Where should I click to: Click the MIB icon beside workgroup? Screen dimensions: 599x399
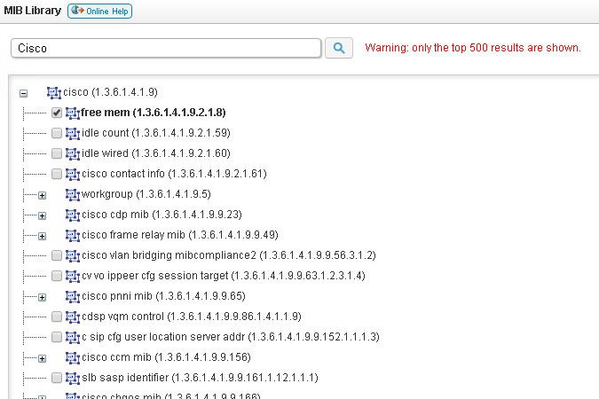(x=73, y=194)
